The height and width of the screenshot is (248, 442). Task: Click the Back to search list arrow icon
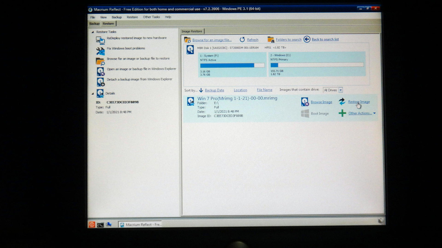tap(307, 39)
